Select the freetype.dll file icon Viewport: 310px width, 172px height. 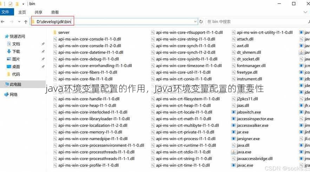pos(234,72)
